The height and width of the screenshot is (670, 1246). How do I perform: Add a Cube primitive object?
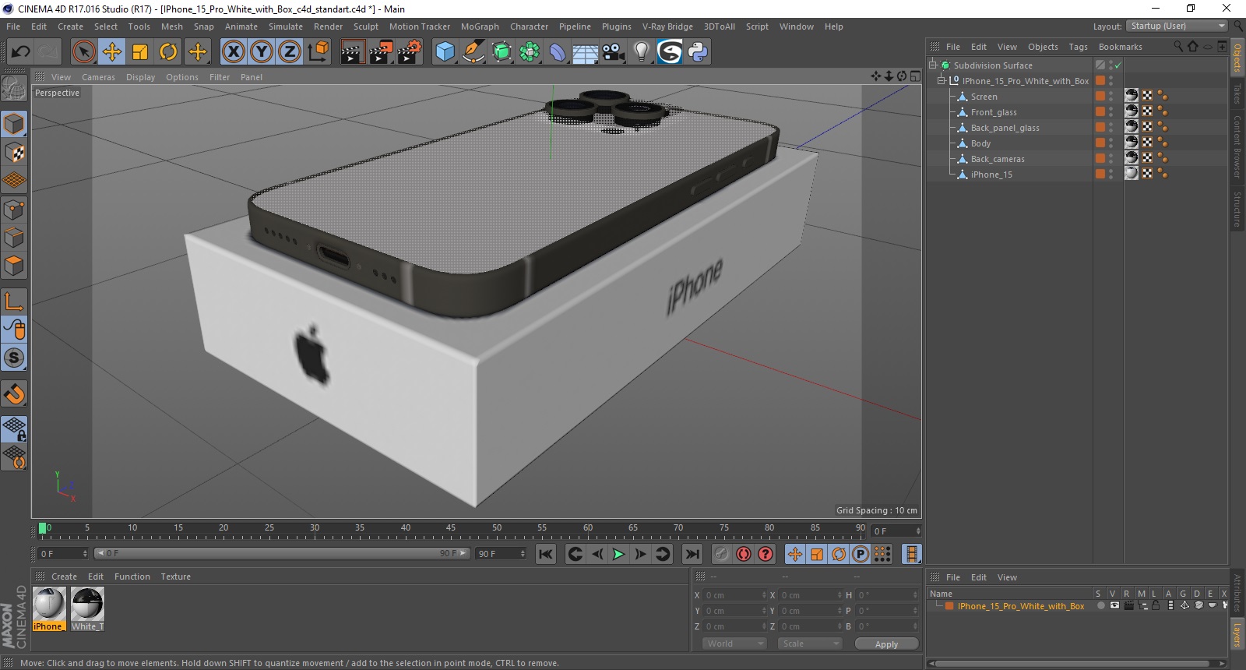coord(445,52)
